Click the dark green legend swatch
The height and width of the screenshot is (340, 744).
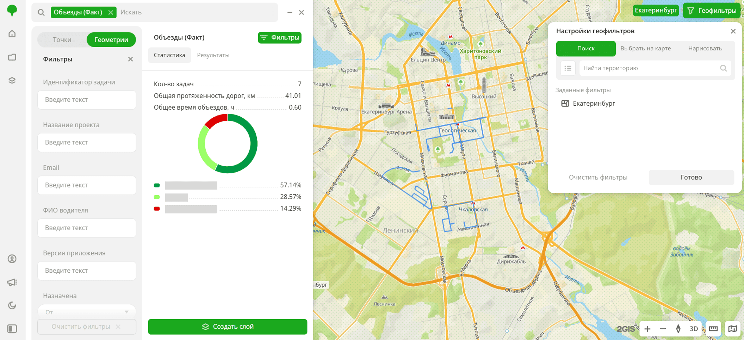pyautogui.click(x=157, y=185)
